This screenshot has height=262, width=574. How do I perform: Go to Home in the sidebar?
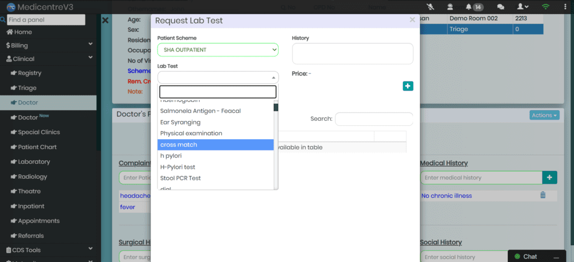20,32
